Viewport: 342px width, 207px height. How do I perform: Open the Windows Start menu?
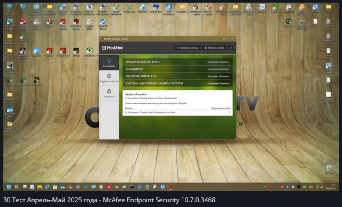(9, 187)
